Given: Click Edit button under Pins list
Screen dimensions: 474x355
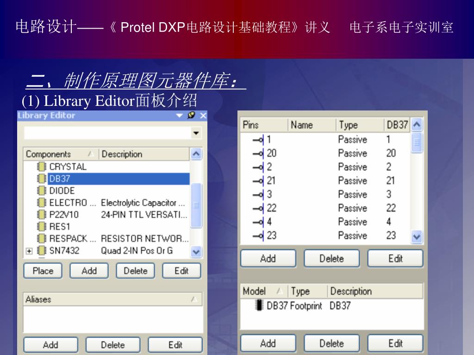Looking at the screenshot, I should tap(395, 258).
